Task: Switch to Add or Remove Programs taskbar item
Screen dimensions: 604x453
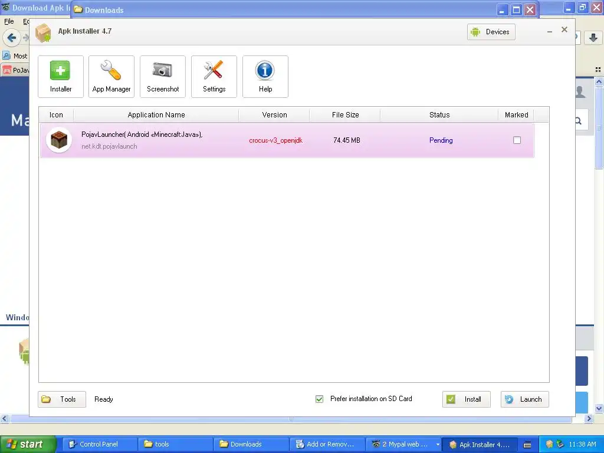Action: tap(326, 444)
